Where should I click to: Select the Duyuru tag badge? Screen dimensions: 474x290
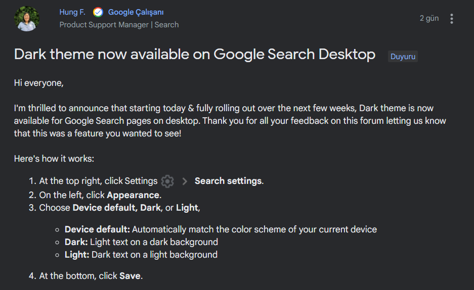click(x=403, y=57)
